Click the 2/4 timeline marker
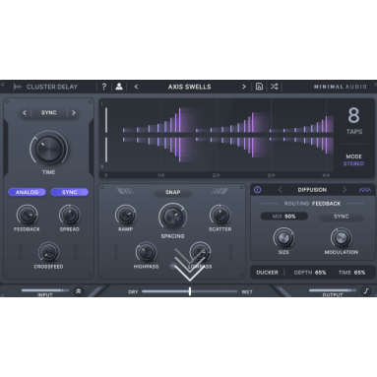377x377 pixels. (x=216, y=175)
